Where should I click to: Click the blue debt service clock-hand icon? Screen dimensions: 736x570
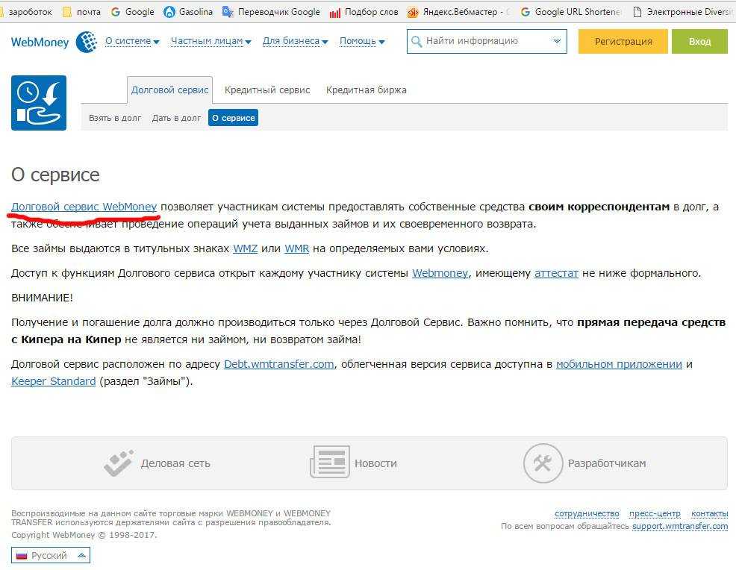pos(39,103)
